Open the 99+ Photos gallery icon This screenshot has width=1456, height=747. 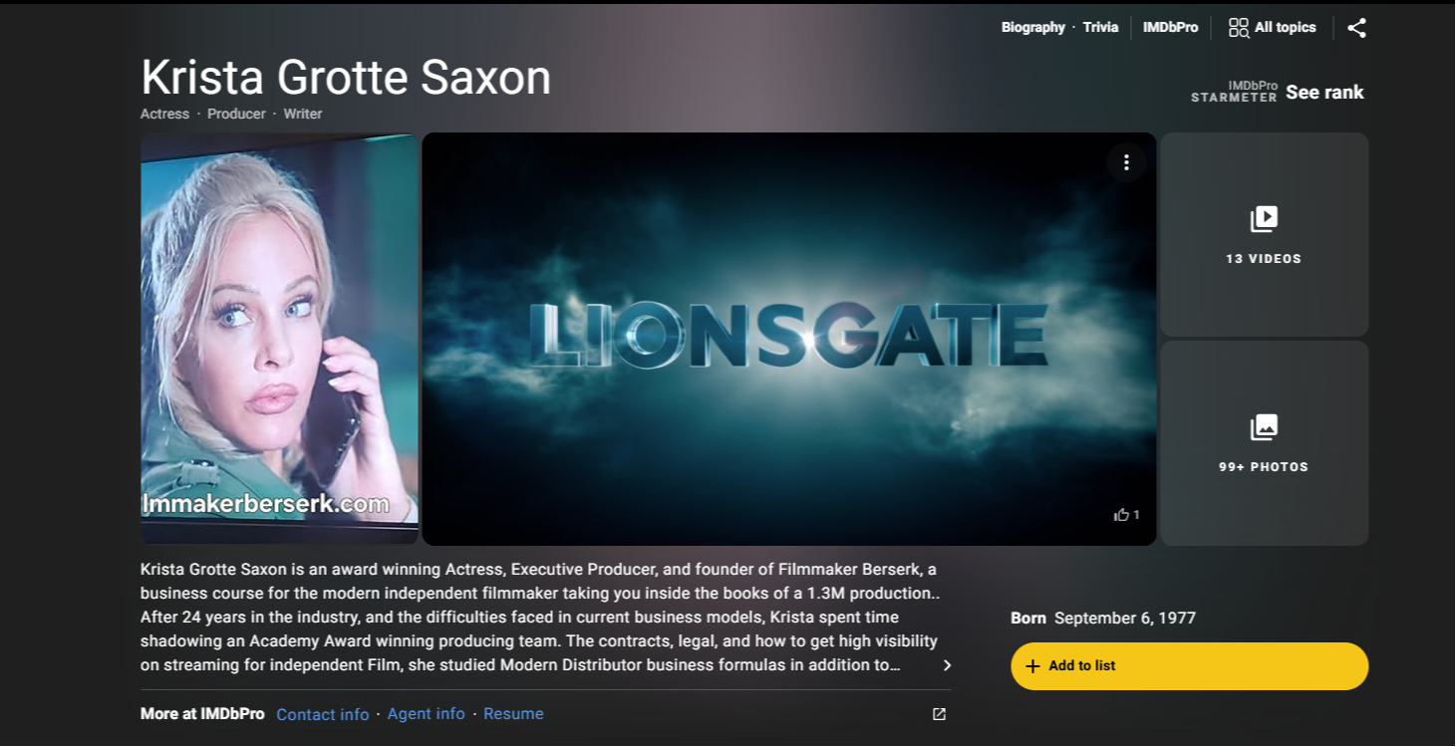coord(1264,427)
